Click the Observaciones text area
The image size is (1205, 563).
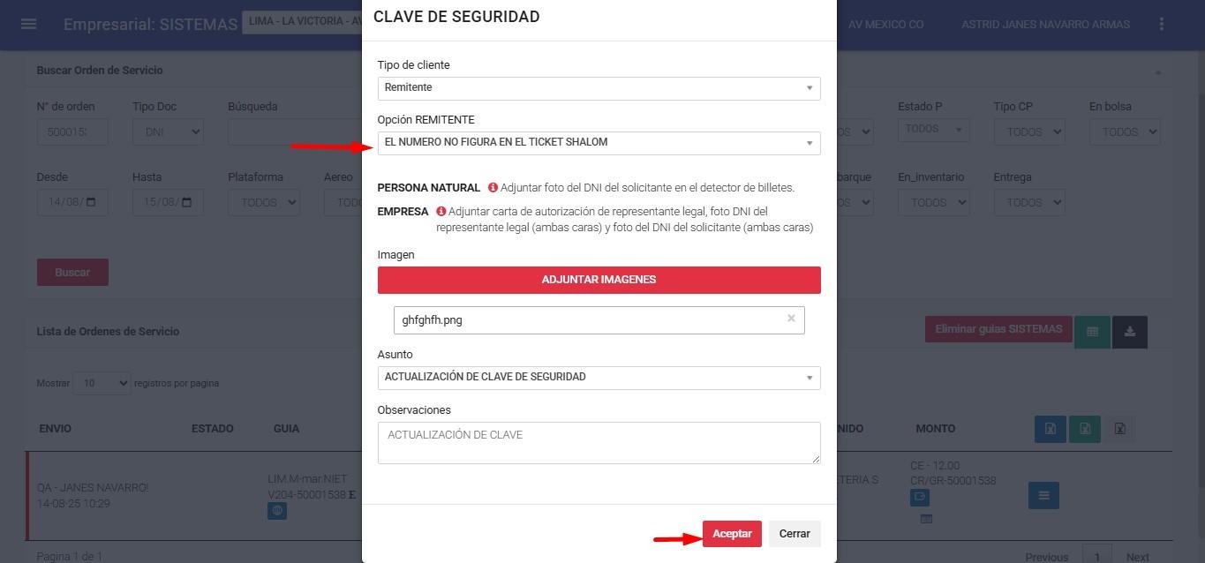599,443
